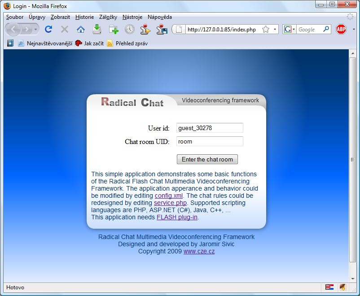This screenshot has width=360, height=296.
Task: Stop loading with the X icon
Action: (65, 29)
